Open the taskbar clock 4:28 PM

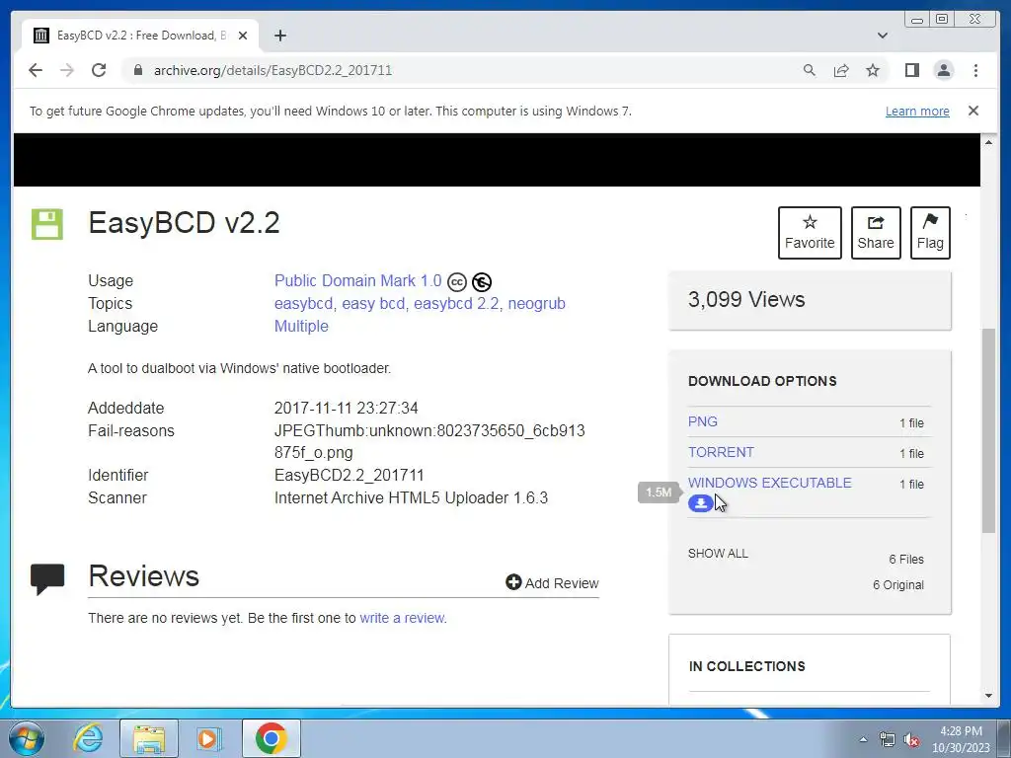(961, 739)
